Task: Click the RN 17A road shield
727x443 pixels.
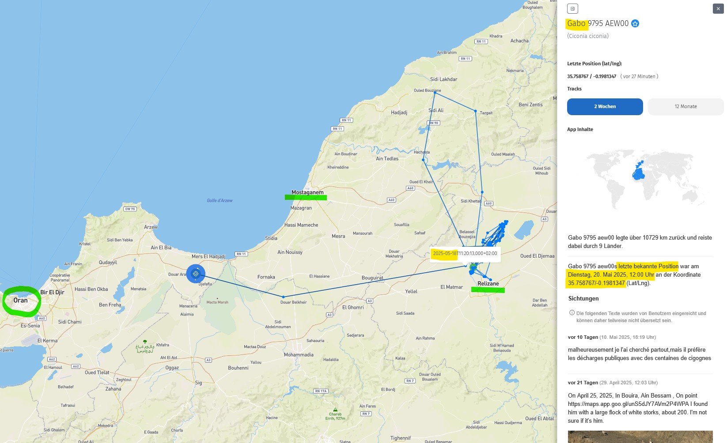Action: coord(321,391)
